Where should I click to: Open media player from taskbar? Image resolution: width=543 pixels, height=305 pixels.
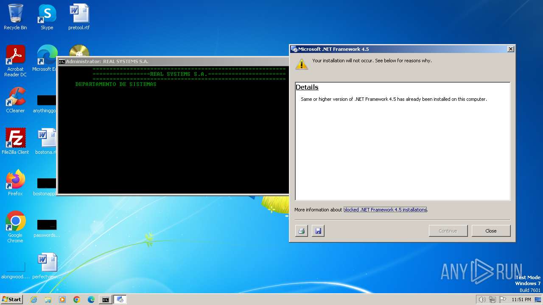(62, 299)
